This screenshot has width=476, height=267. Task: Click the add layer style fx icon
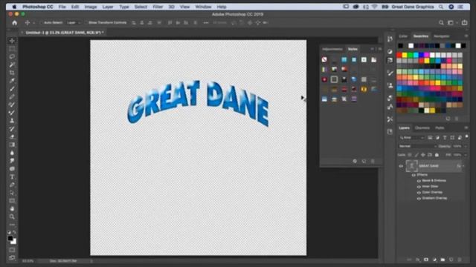pos(418,260)
